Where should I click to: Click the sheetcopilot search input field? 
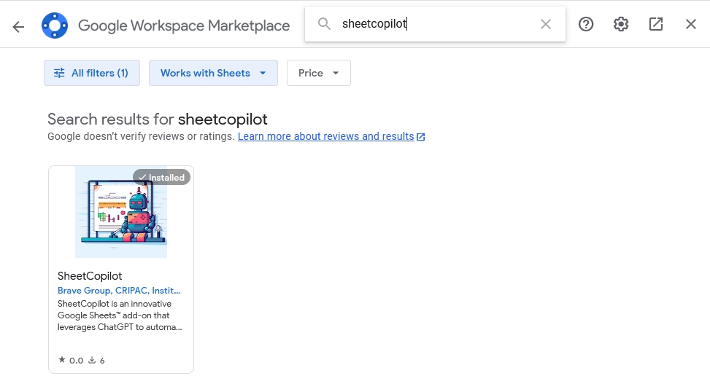tap(435, 24)
